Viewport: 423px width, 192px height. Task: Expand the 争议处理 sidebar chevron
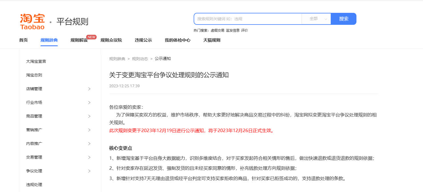pyautogui.click(x=89, y=171)
